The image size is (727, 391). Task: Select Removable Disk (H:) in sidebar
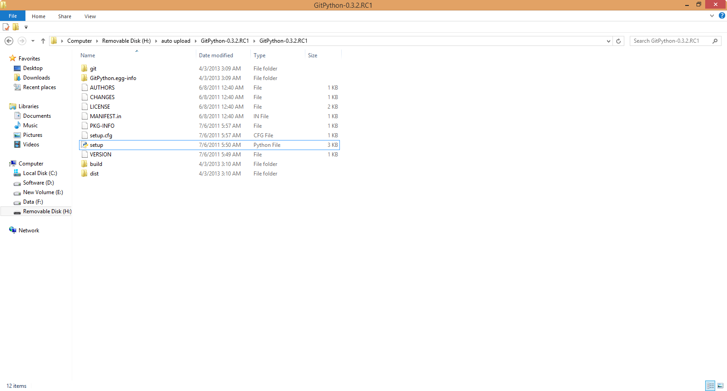point(47,211)
